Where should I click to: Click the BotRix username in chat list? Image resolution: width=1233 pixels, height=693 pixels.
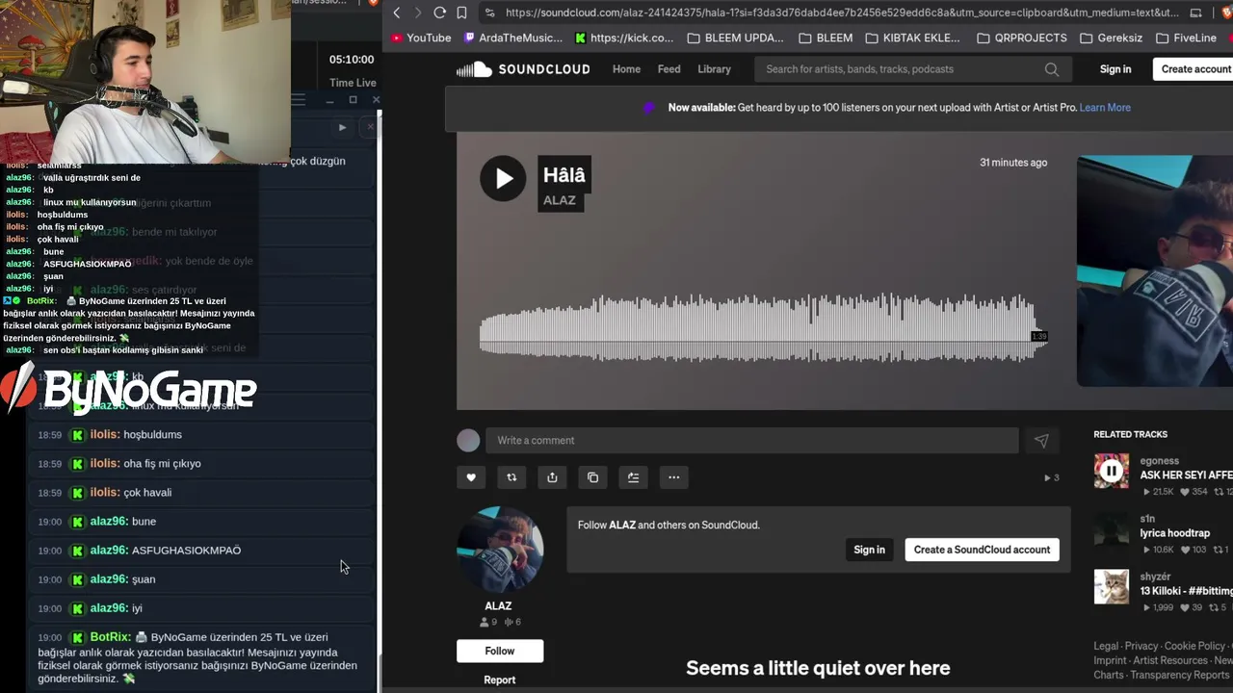(109, 637)
